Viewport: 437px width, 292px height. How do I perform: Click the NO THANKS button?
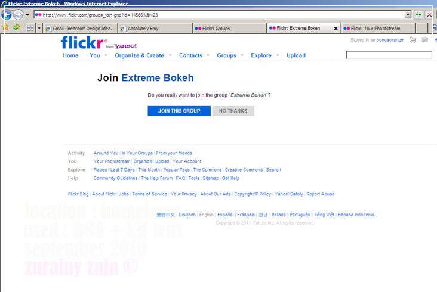click(x=233, y=111)
